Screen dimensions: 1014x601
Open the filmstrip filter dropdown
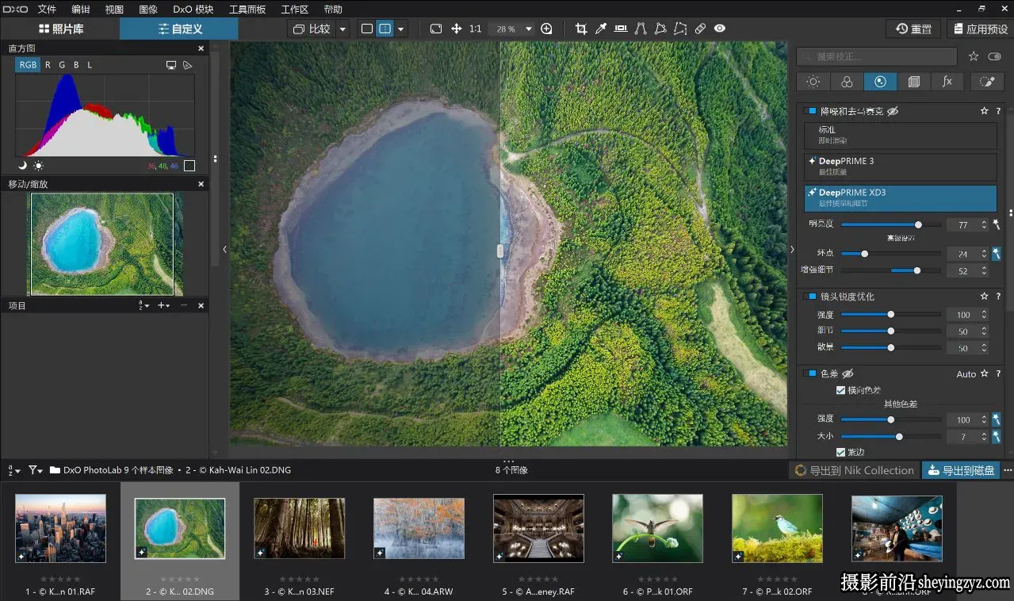pyautogui.click(x=36, y=470)
